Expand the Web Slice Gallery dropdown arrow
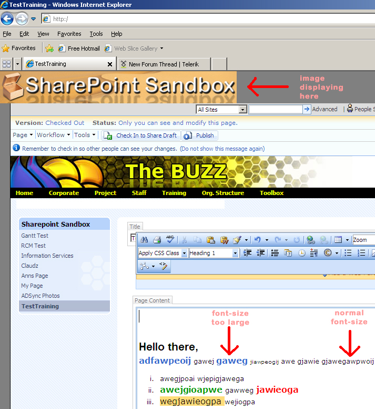This screenshot has width=375, height=409. click(161, 48)
